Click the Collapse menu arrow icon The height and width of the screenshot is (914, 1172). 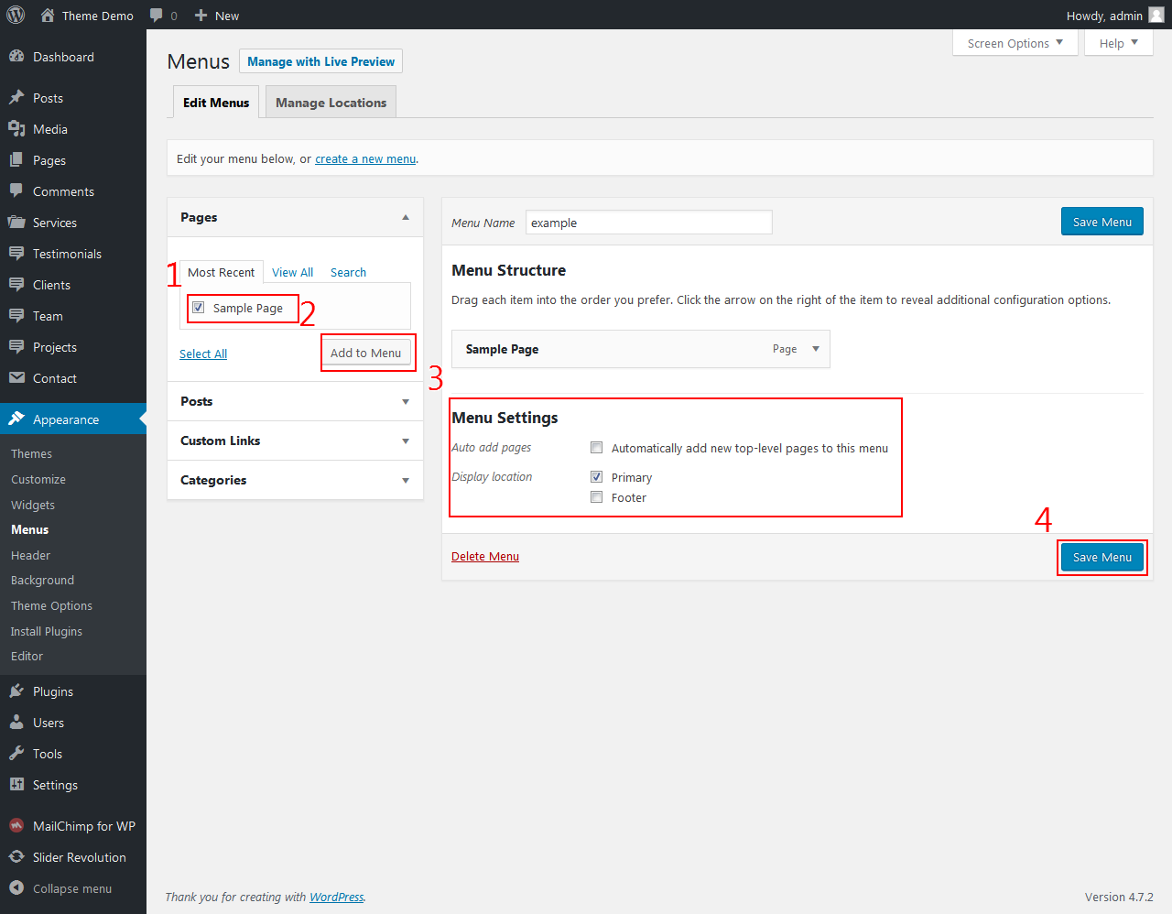[x=16, y=888]
